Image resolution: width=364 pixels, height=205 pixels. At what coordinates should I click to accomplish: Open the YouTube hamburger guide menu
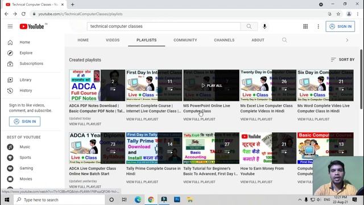tap(10, 26)
